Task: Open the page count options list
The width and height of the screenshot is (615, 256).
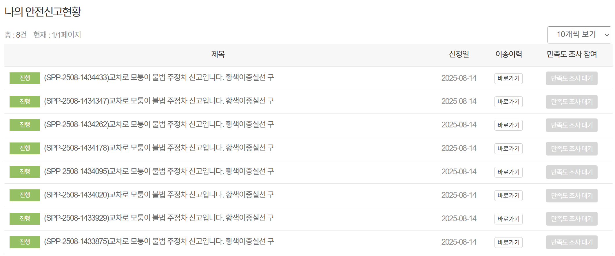Action: pos(578,34)
